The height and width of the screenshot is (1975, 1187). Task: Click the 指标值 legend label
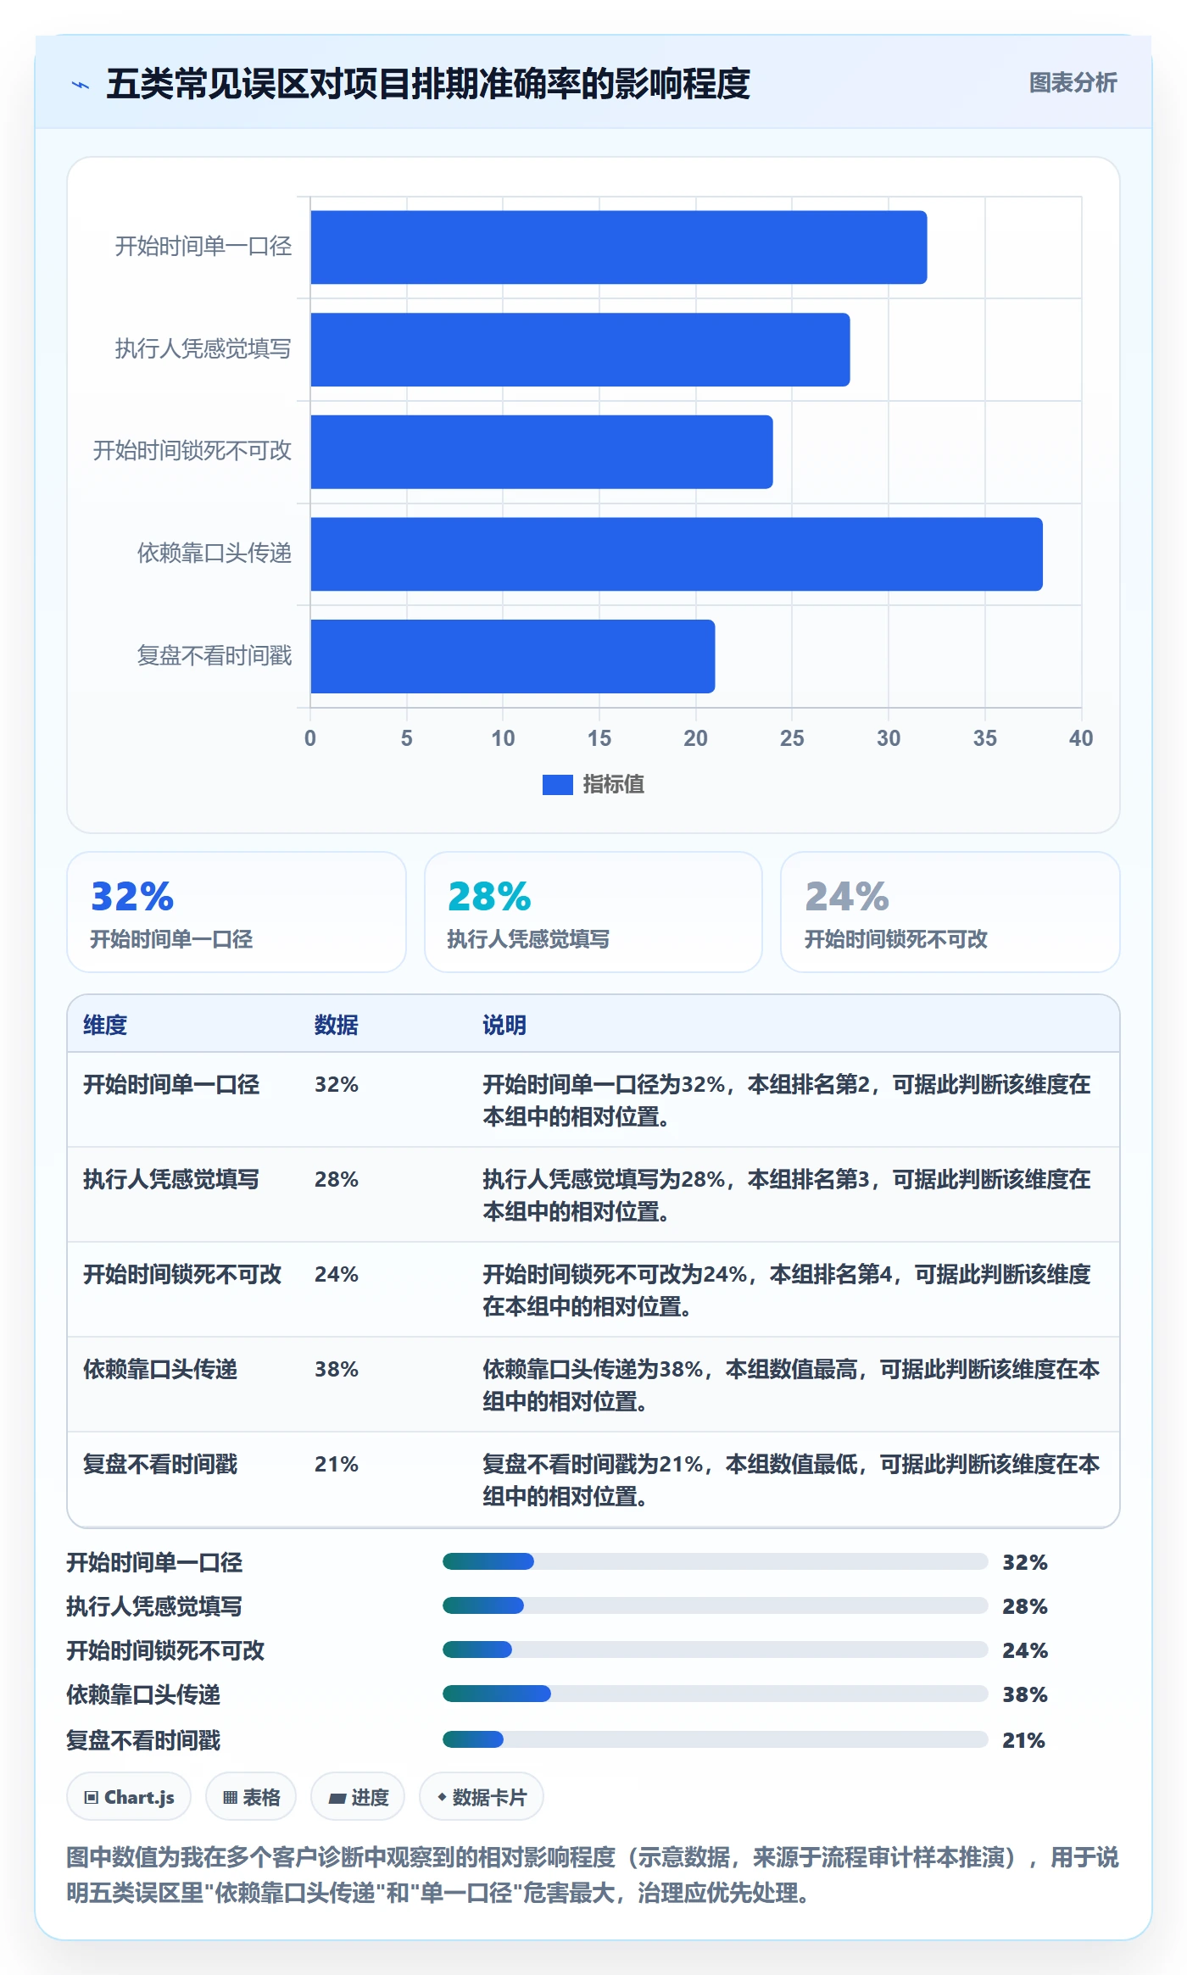pos(613,785)
